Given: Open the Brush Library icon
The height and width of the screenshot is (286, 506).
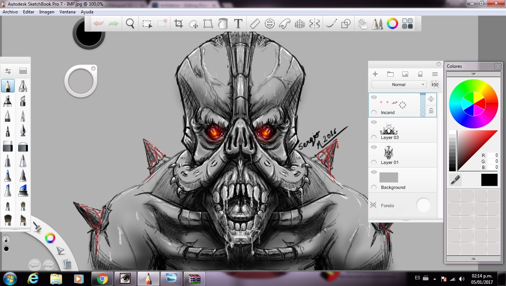Looking at the screenshot, I should click(x=23, y=71).
